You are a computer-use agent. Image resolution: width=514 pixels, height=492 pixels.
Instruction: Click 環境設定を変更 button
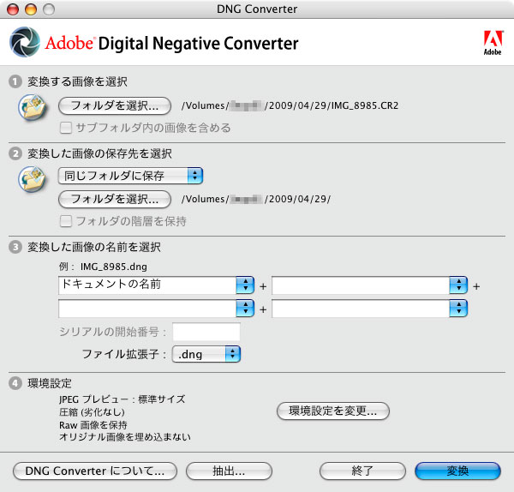333,411
